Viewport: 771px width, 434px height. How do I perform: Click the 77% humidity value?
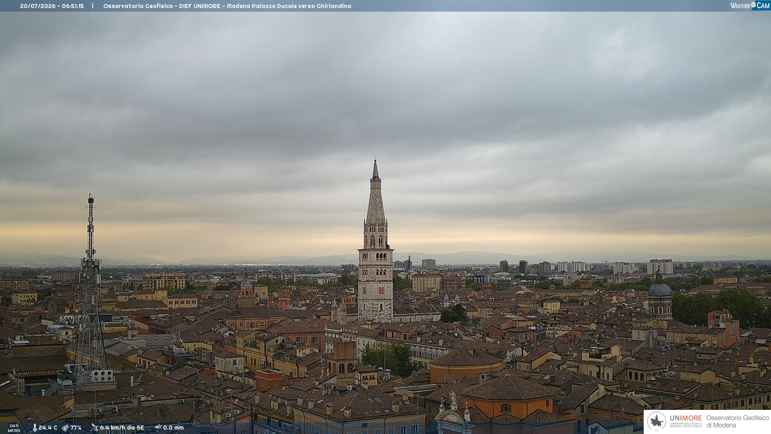tap(76, 428)
